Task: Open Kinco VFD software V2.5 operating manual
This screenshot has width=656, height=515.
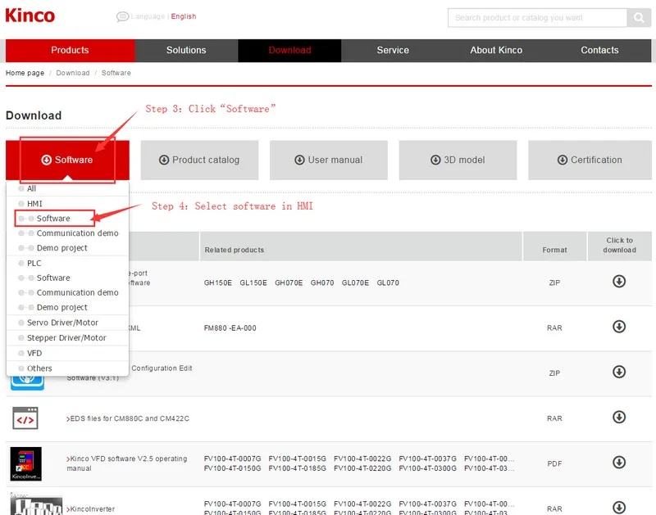Action: click(127, 463)
